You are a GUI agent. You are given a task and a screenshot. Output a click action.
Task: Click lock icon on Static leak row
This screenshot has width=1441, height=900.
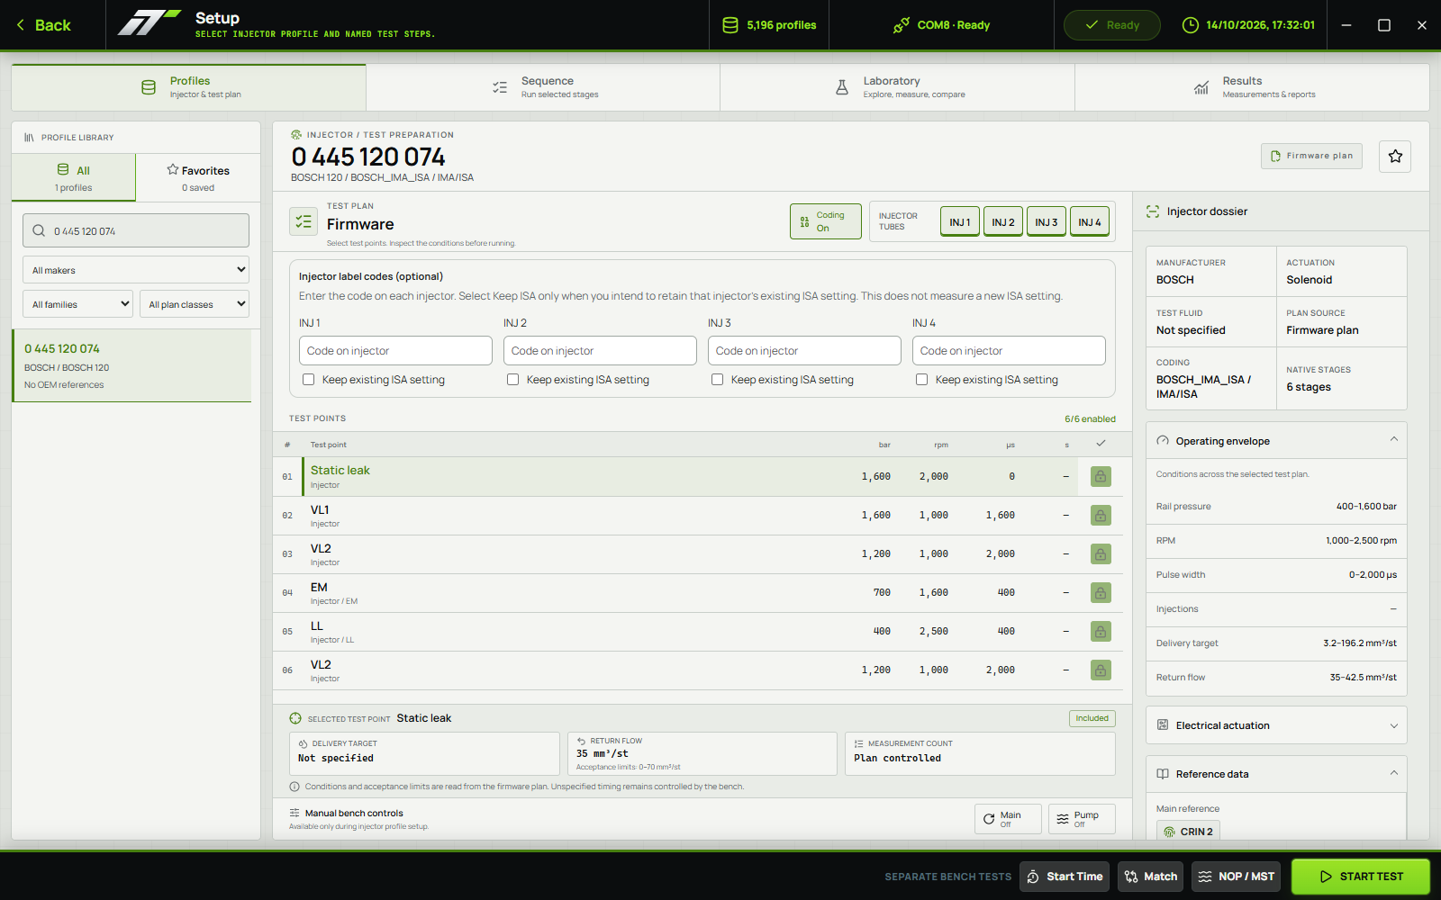pyautogui.click(x=1101, y=476)
